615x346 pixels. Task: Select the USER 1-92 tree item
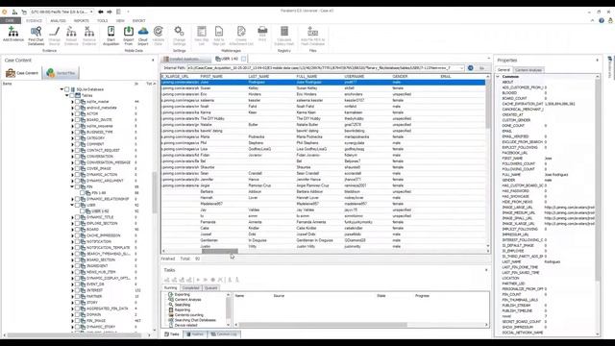[x=100, y=211]
